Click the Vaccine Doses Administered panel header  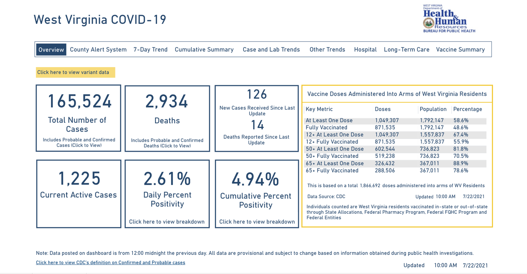coord(397,93)
